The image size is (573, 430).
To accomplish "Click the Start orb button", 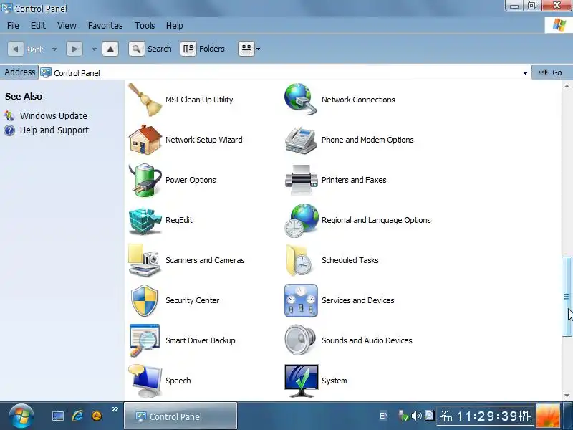I will (21, 416).
